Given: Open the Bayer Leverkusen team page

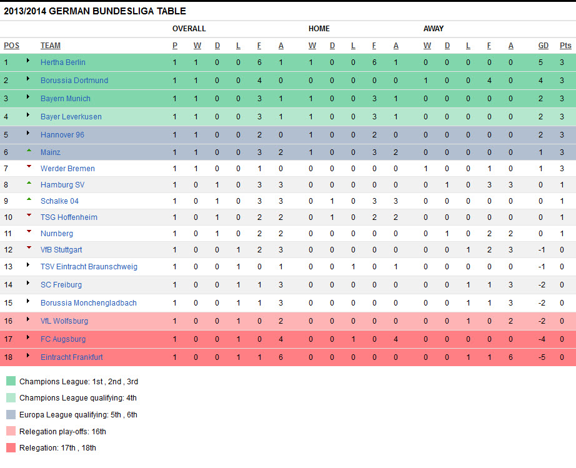Looking at the screenshot, I should click(71, 117).
